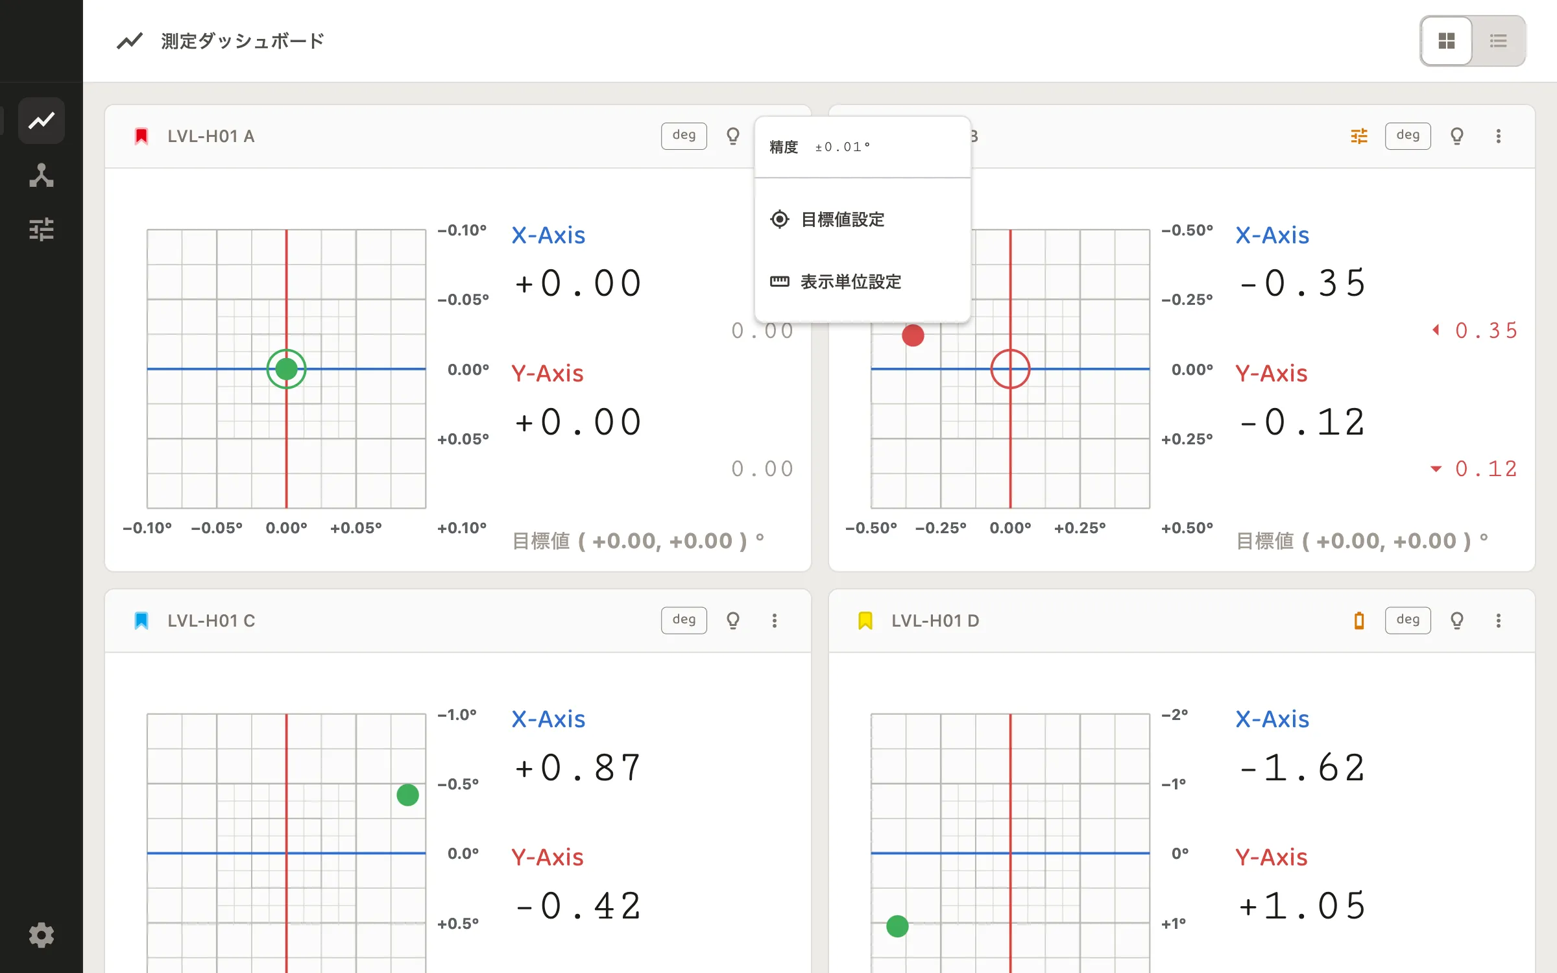1557x973 pixels.
Task: Switch to grid view layout
Action: click(x=1447, y=41)
